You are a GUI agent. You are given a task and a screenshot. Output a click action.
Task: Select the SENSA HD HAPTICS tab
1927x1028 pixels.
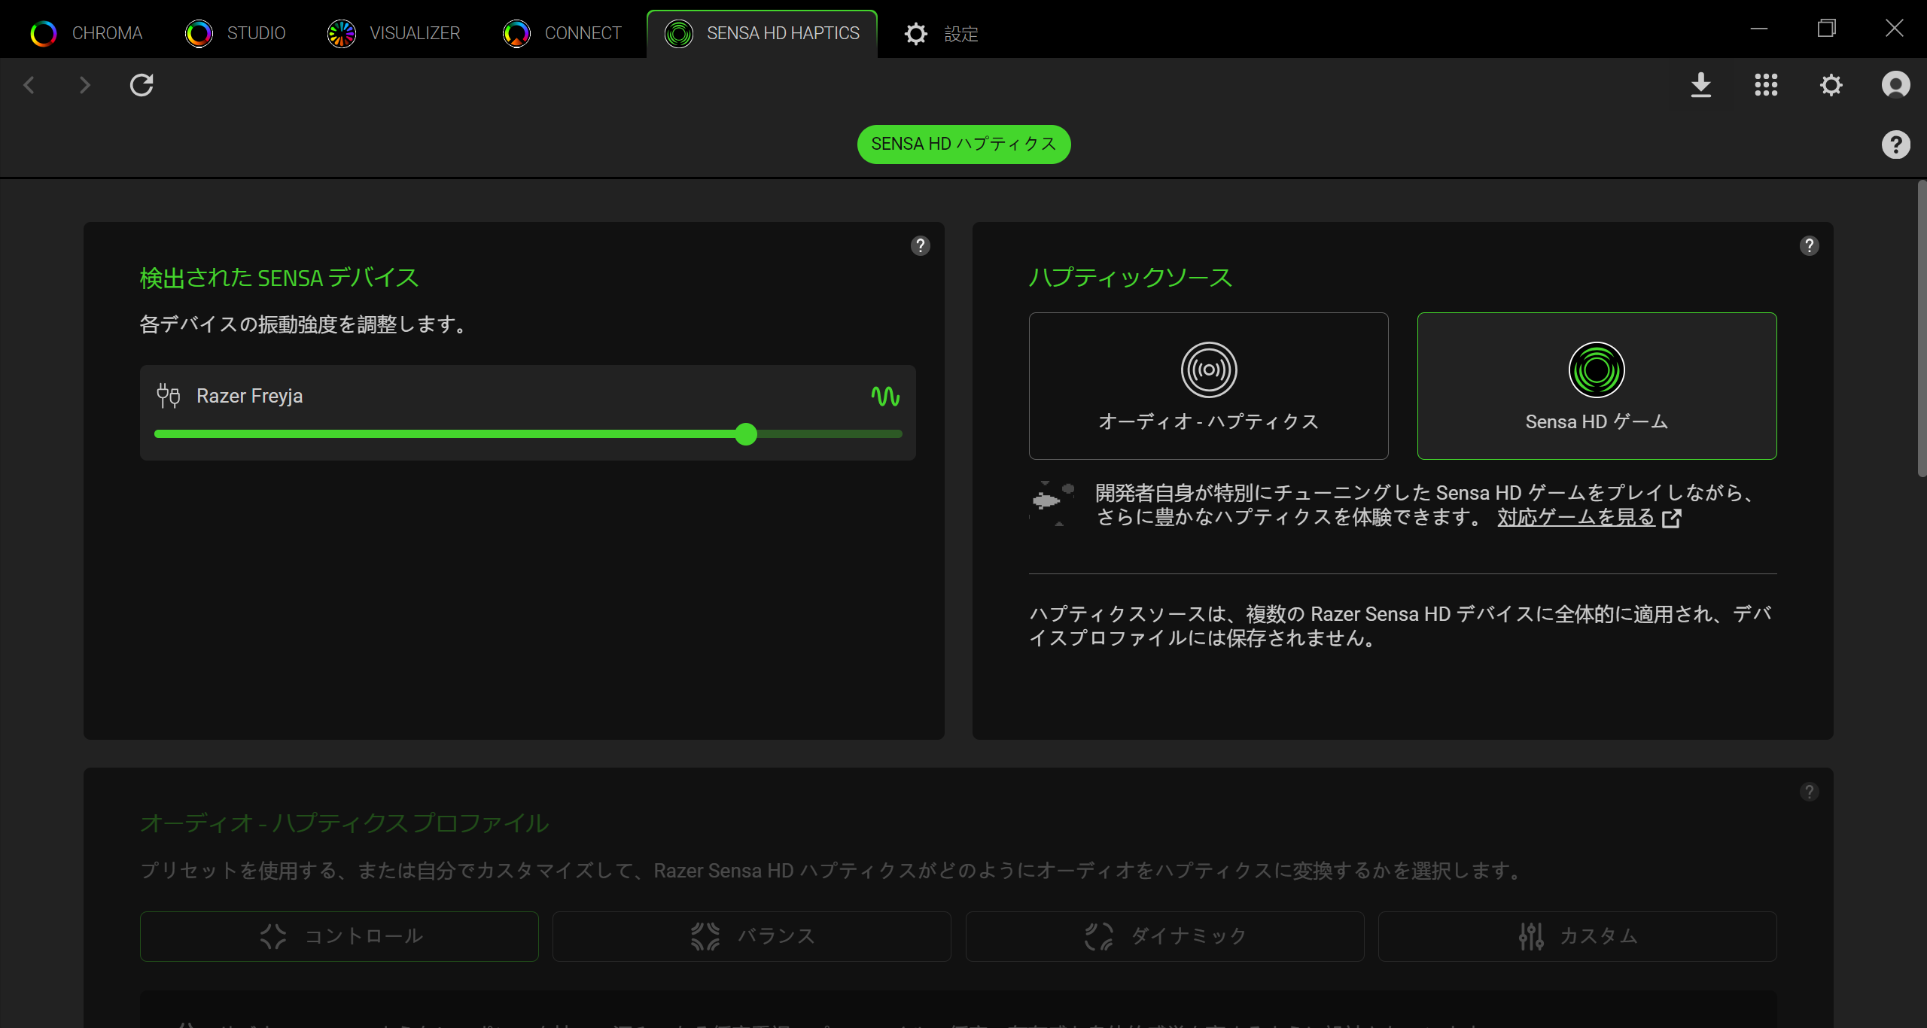pyautogui.click(x=762, y=33)
